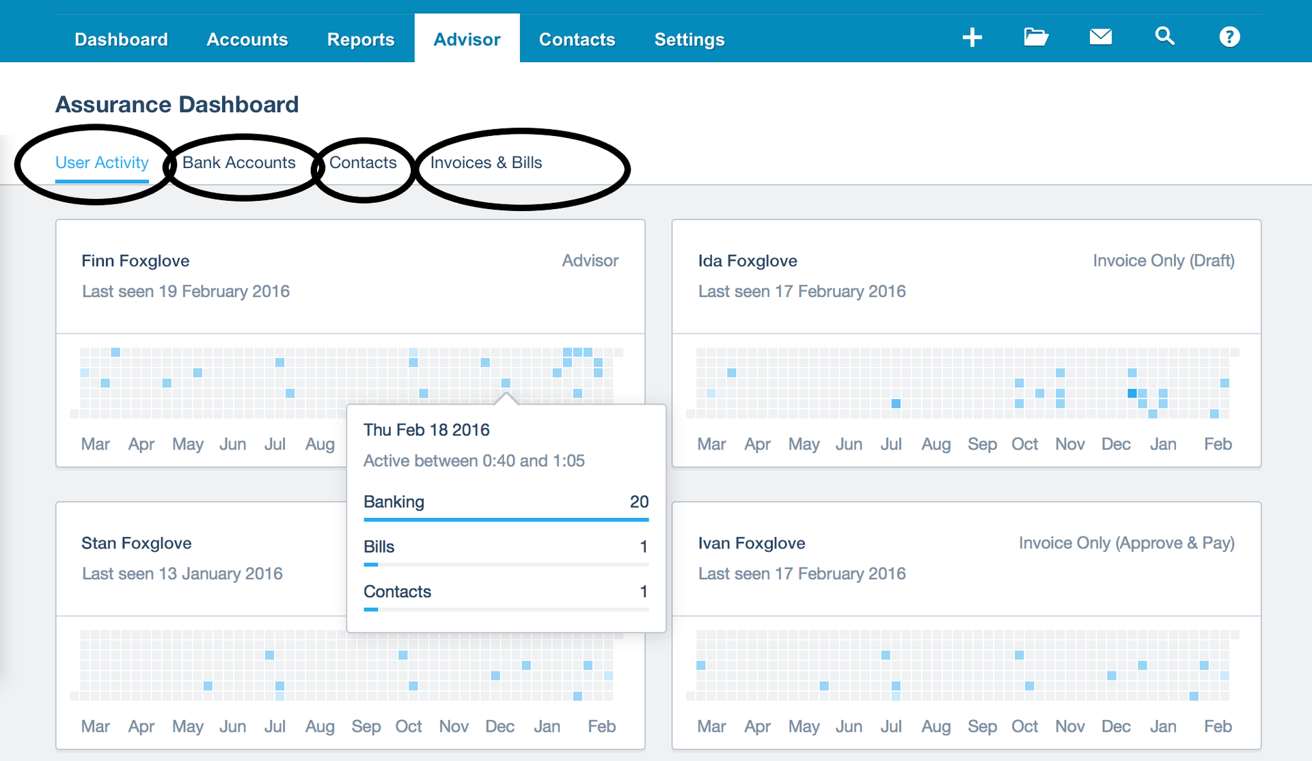1312x761 pixels.
Task: Open the Dashboard menu
Action: 121,40
